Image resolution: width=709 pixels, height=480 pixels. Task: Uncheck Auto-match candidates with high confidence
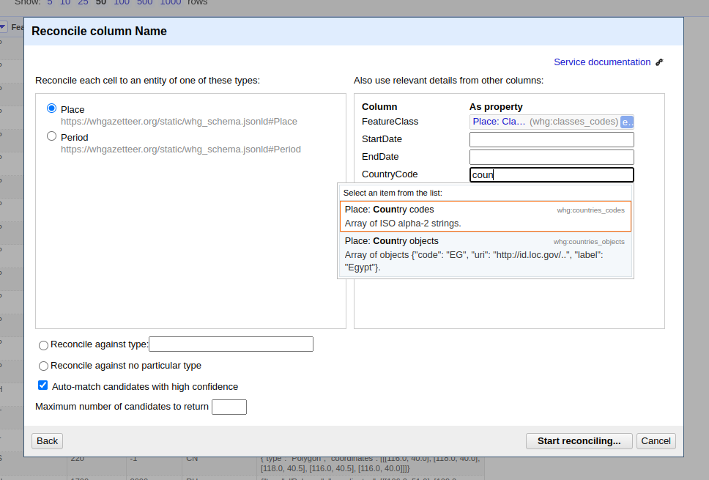pos(43,386)
